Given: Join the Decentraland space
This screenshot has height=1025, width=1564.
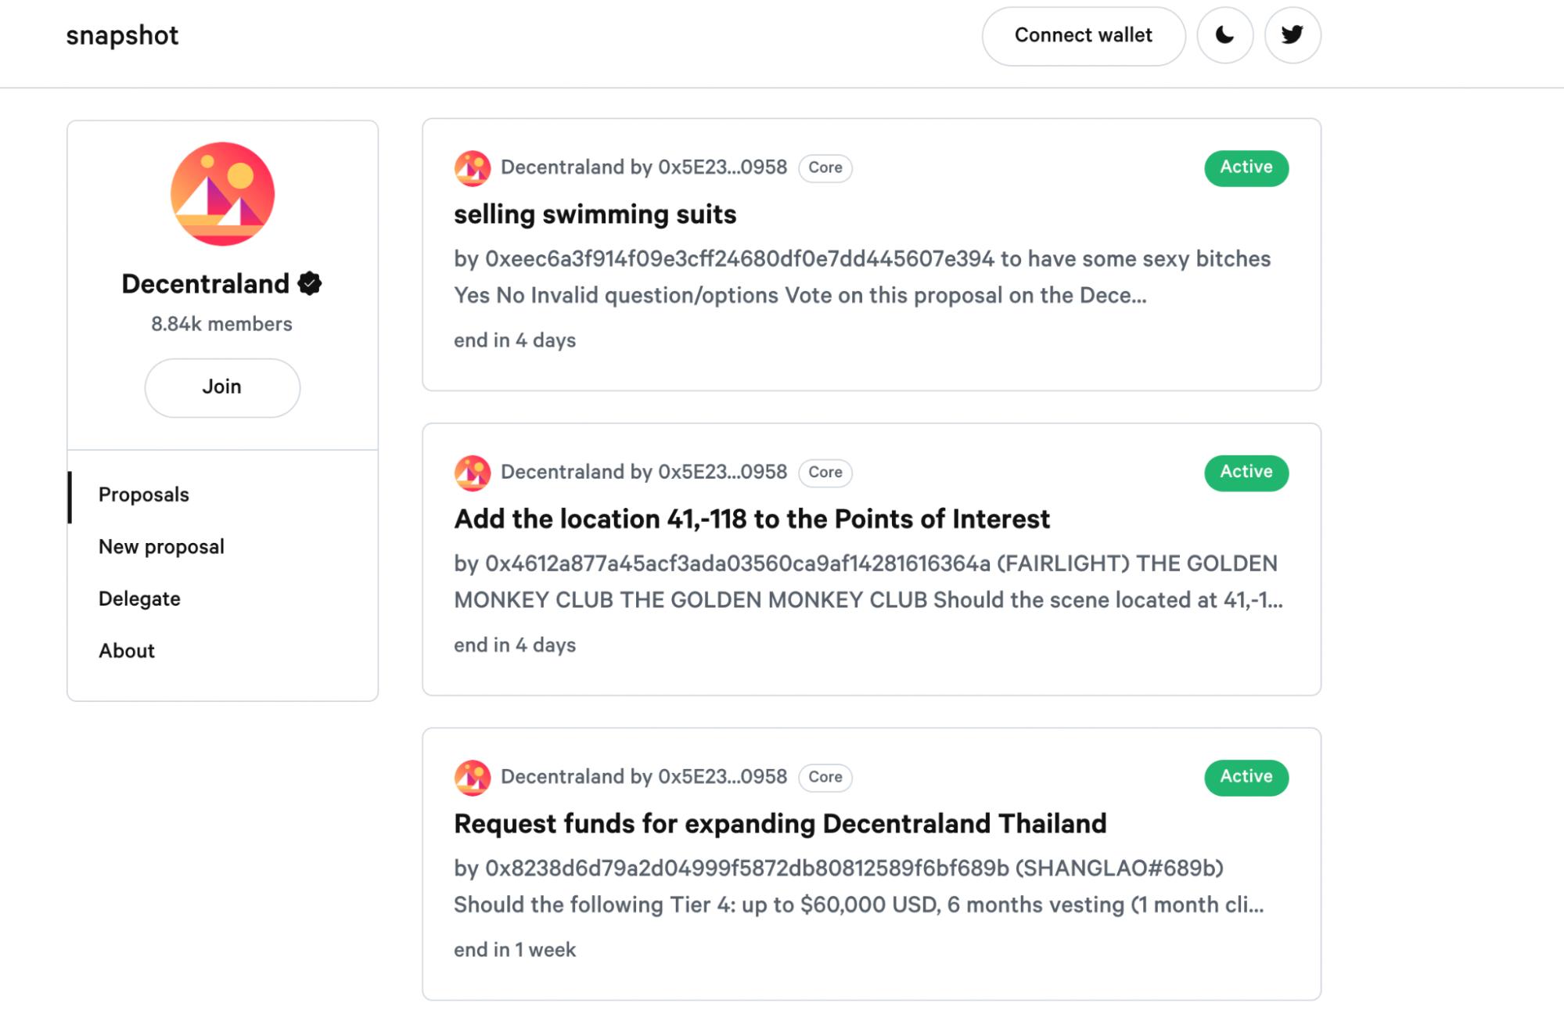Looking at the screenshot, I should 222,387.
